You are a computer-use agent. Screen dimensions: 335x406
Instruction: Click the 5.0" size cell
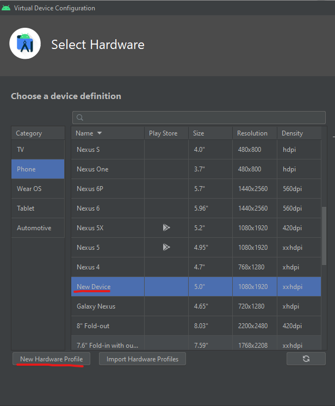coord(210,287)
